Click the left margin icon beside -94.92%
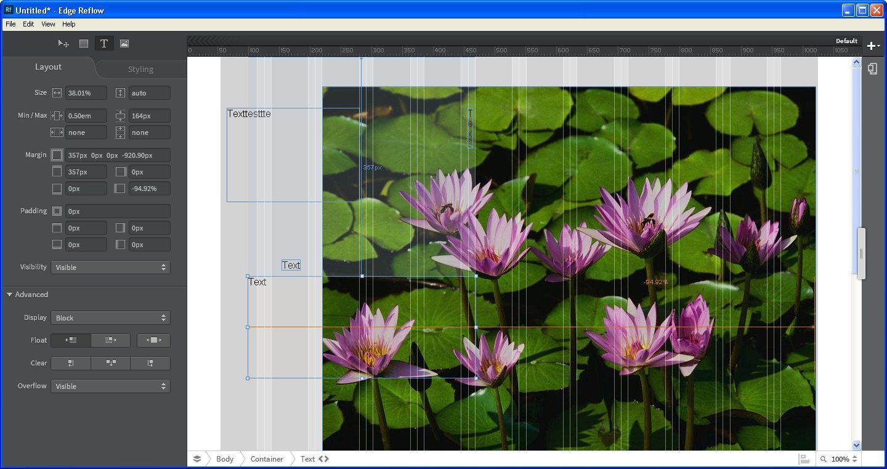 click(121, 189)
